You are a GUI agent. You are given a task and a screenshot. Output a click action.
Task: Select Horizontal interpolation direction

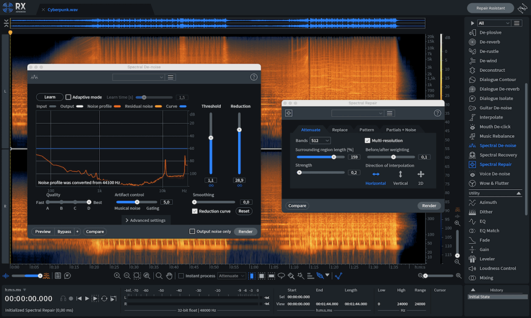[375, 178]
